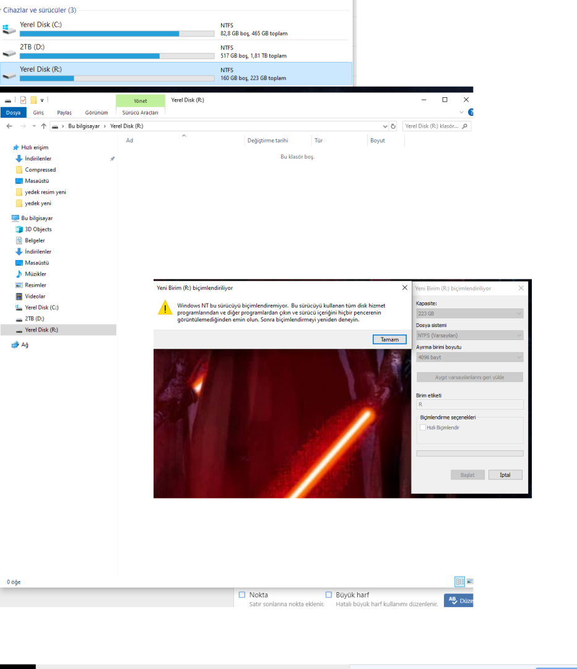Click the Düzelt button with AB icon
This screenshot has width=577, height=669.
click(459, 600)
